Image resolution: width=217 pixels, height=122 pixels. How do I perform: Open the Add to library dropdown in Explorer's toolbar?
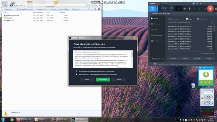[25, 9]
